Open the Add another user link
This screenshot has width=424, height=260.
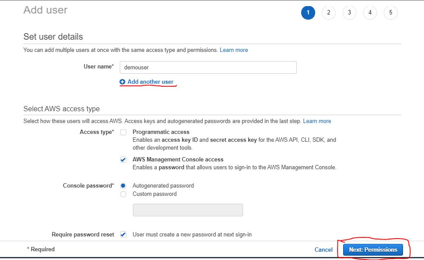tap(150, 82)
